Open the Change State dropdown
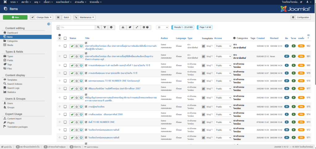The width and height of the screenshot is (316, 149). [42, 17]
